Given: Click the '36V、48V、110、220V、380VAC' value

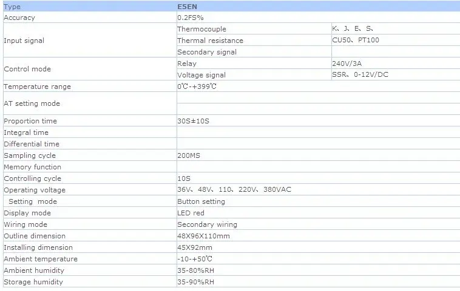Looking at the screenshot, I should pos(234,189).
